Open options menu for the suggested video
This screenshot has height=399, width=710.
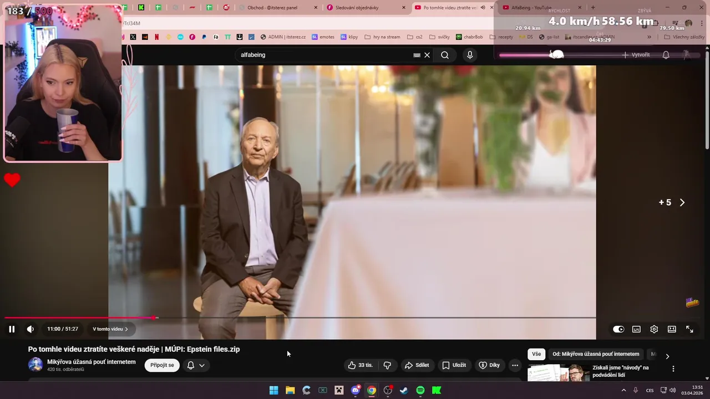pos(673,369)
